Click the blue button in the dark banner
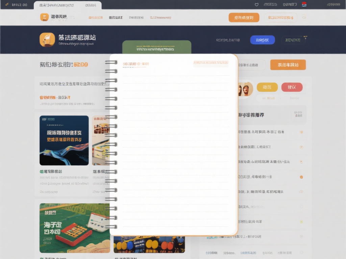 (x=263, y=40)
